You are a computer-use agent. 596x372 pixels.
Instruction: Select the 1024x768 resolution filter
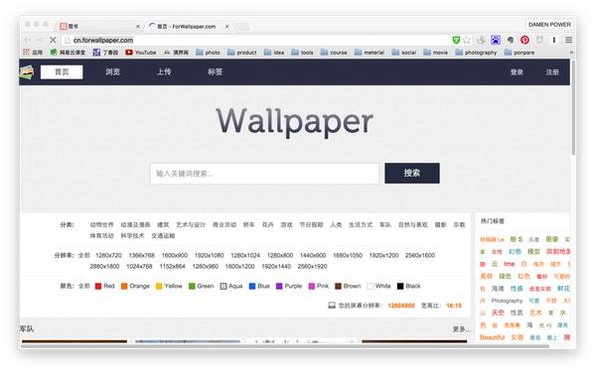(139, 267)
